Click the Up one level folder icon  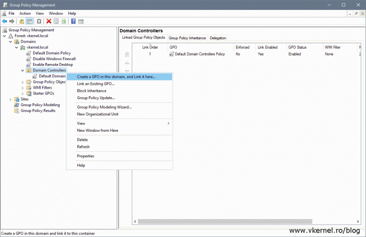(x=22, y=21)
